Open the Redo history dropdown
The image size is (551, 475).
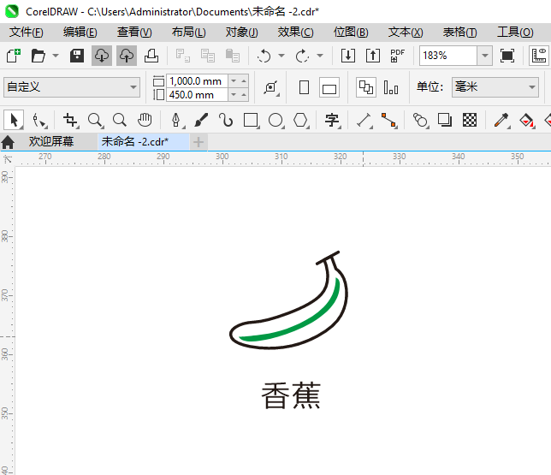coord(320,56)
